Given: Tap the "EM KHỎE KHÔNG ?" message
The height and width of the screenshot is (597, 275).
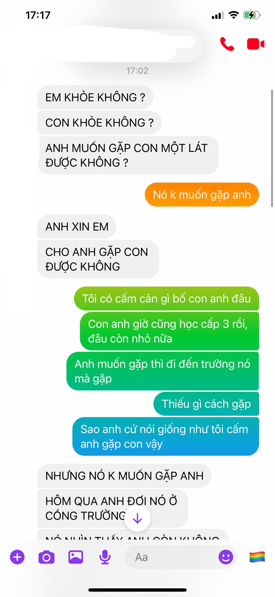Looking at the screenshot, I should (95, 97).
